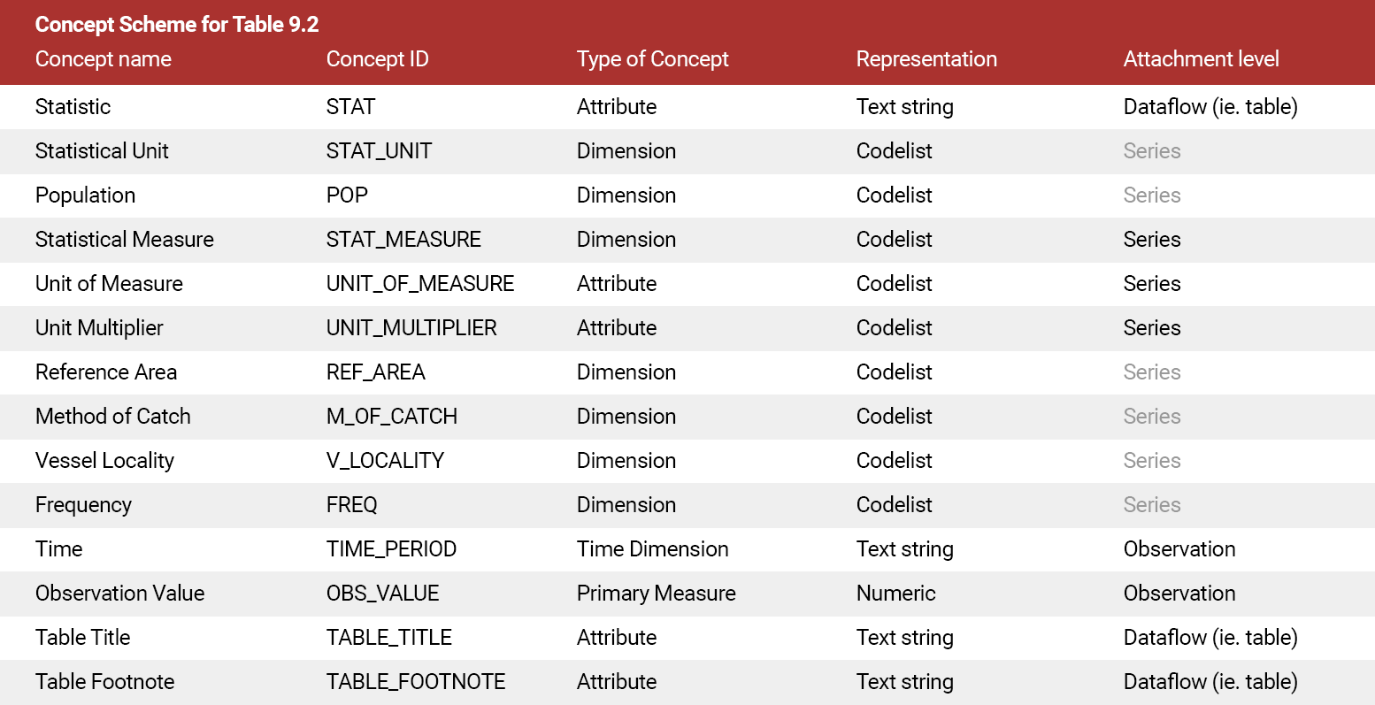Viewport: 1375px width, 705px height.
Task: Select the UNIT_OF_MEASURE cell
Action: point(420,284)
